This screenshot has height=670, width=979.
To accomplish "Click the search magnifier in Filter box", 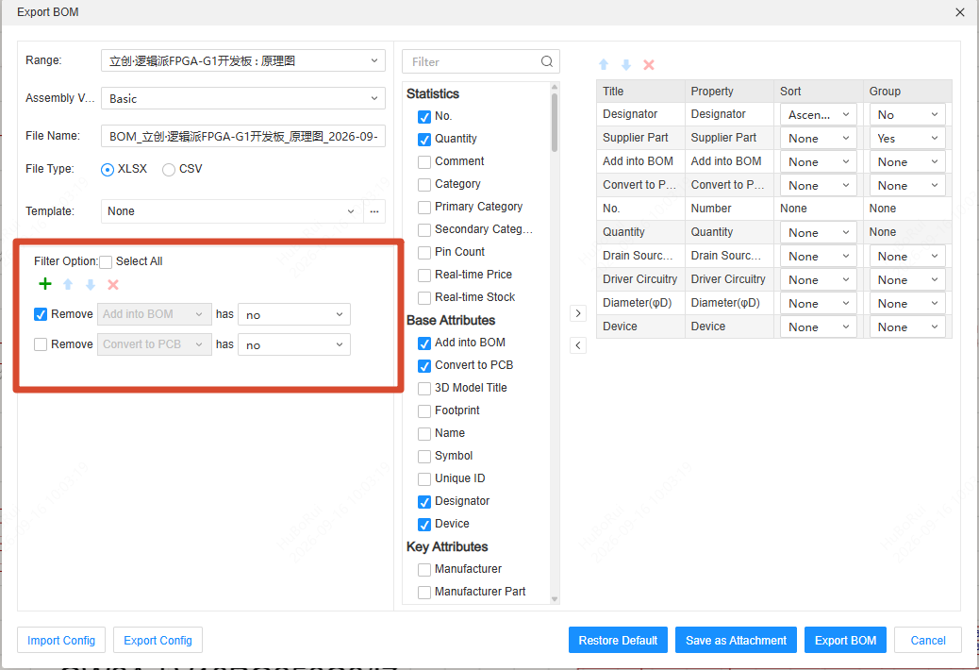I will coord(547,61).
